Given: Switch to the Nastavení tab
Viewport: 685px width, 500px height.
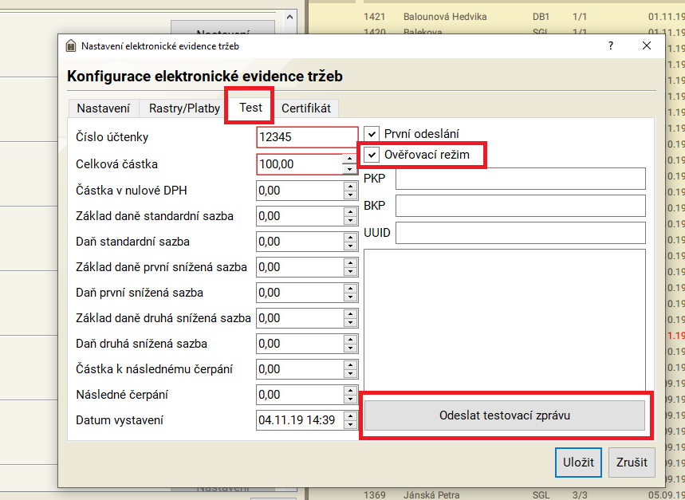Looking at the screenshot, I should pos(103,108).
